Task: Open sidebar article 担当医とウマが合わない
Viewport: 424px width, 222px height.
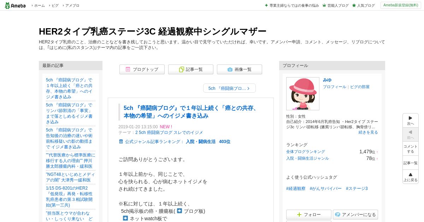Action: click(x=69, y=216)
